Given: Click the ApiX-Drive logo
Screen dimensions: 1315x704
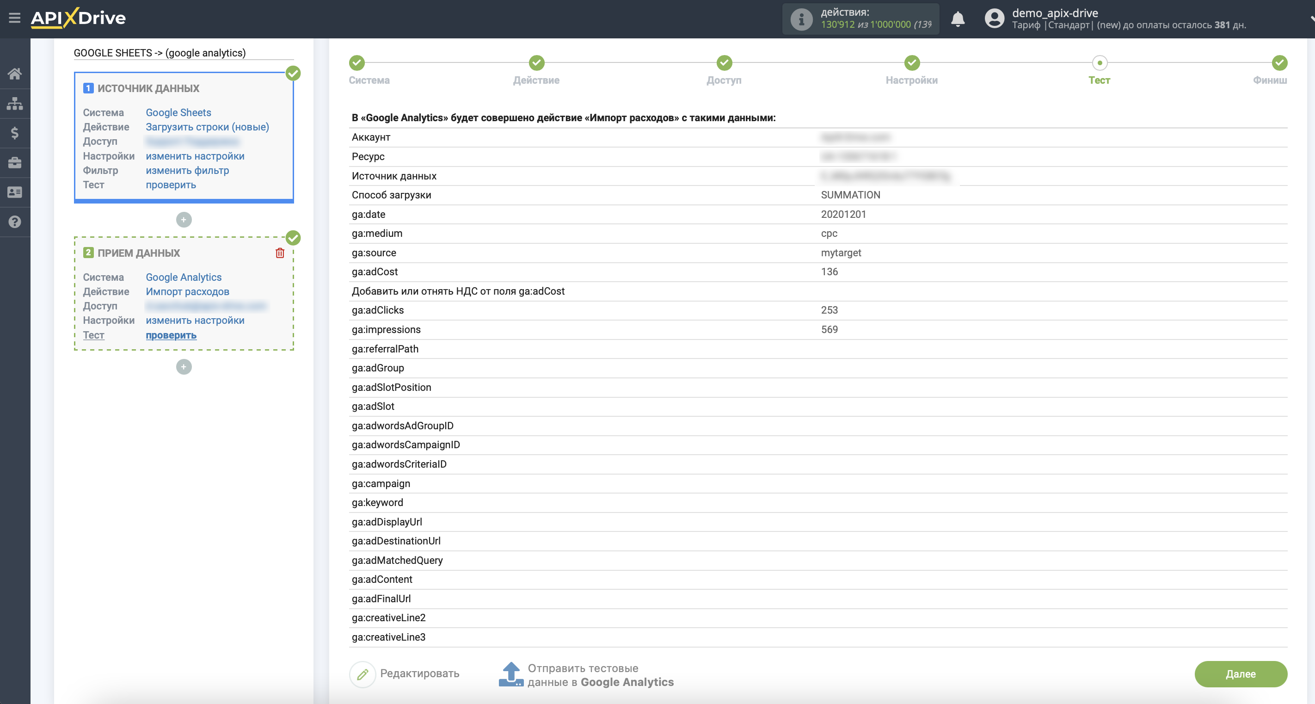Looking at the screenshot, I should 79,18.
